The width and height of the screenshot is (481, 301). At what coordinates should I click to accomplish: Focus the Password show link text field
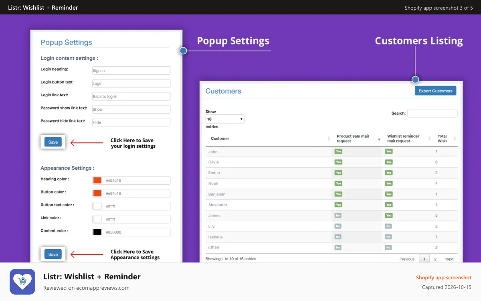tap(131, 109)
